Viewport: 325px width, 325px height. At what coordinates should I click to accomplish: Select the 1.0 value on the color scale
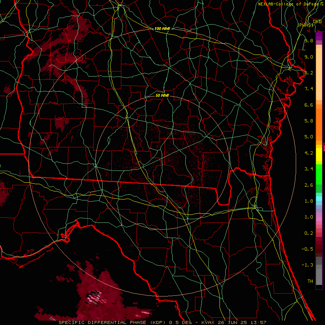coord(309,217)
